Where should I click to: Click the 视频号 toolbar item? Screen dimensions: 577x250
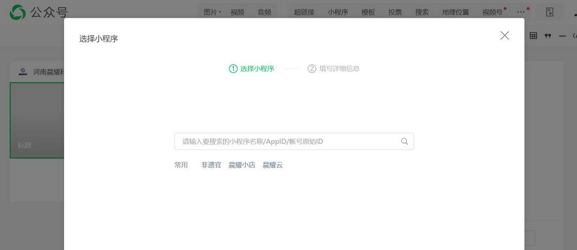(492, 12)
